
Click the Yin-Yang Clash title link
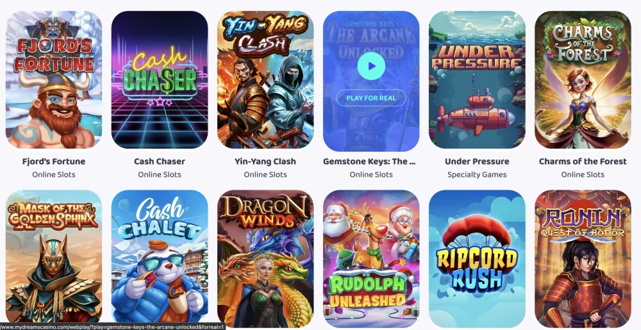[265, 161]
